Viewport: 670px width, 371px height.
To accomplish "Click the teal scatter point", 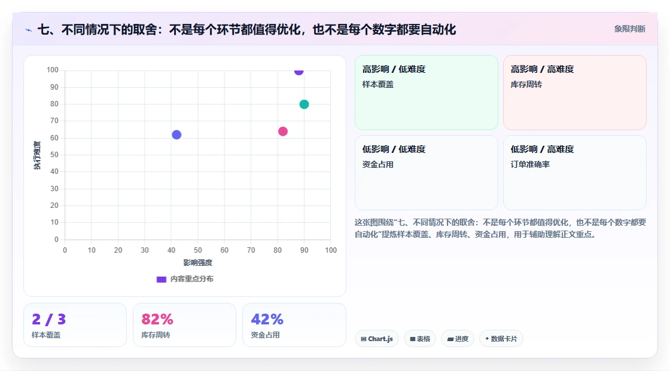I will [304, 104].
